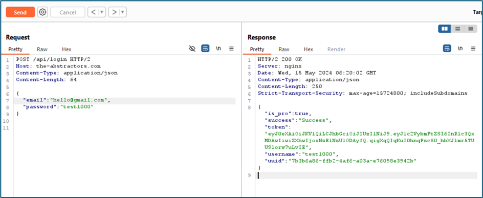Switch to side-by-side split layout
Image resolution: width=483 pixels, height=198 pixels.
pos(445,29)
